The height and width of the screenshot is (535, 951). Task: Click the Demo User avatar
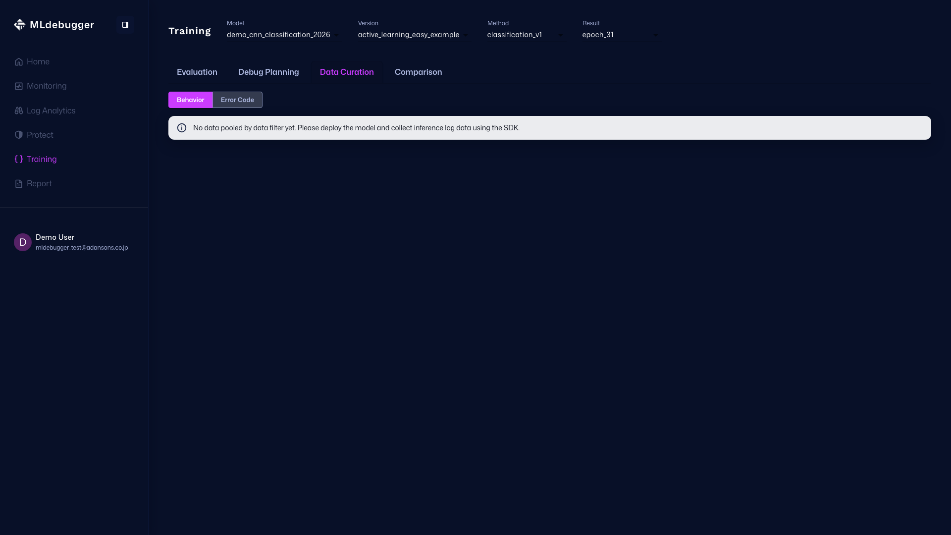[23, 242]
